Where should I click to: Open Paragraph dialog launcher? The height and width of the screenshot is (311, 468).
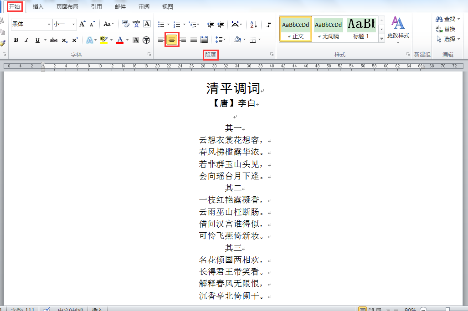click(272, 54)
